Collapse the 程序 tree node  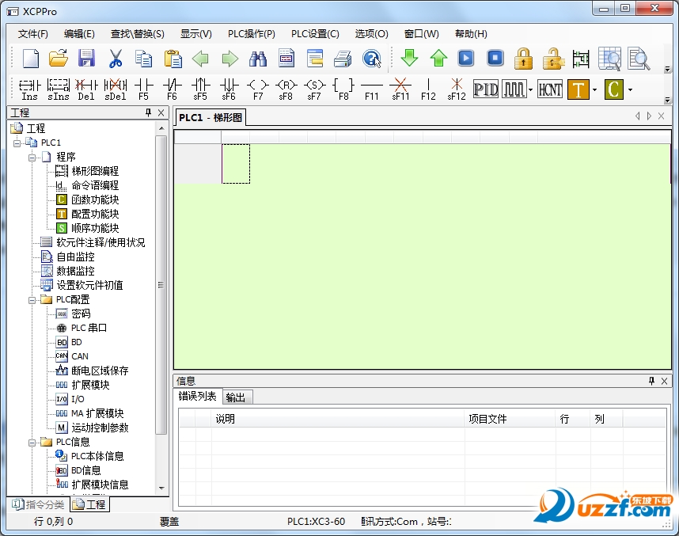tap(32, 157)
